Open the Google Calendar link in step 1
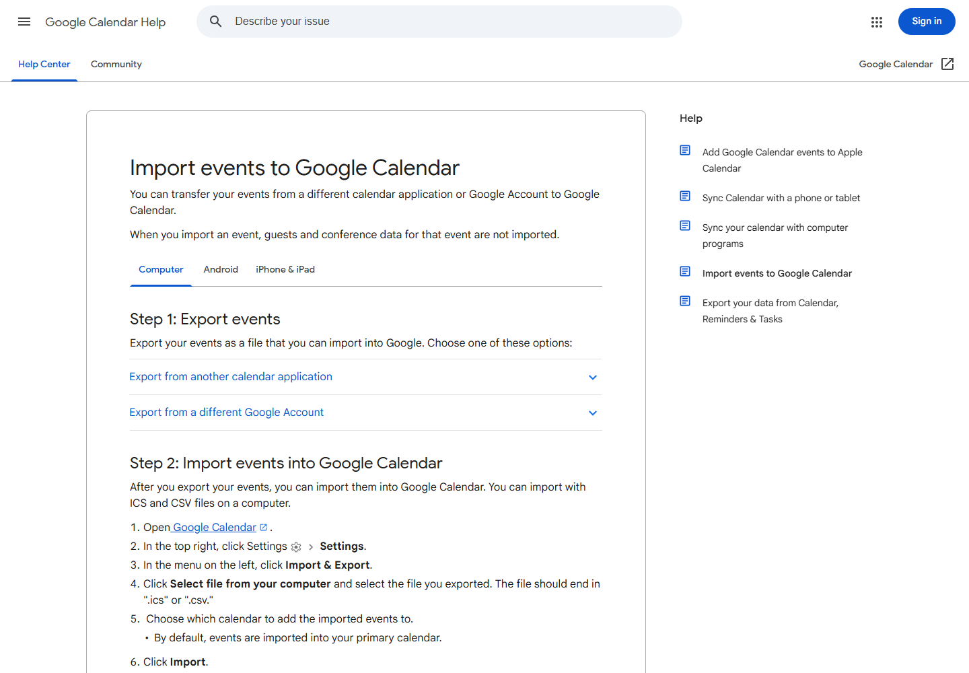The width and height of the screenshot is (969, 673). point(214,528)
